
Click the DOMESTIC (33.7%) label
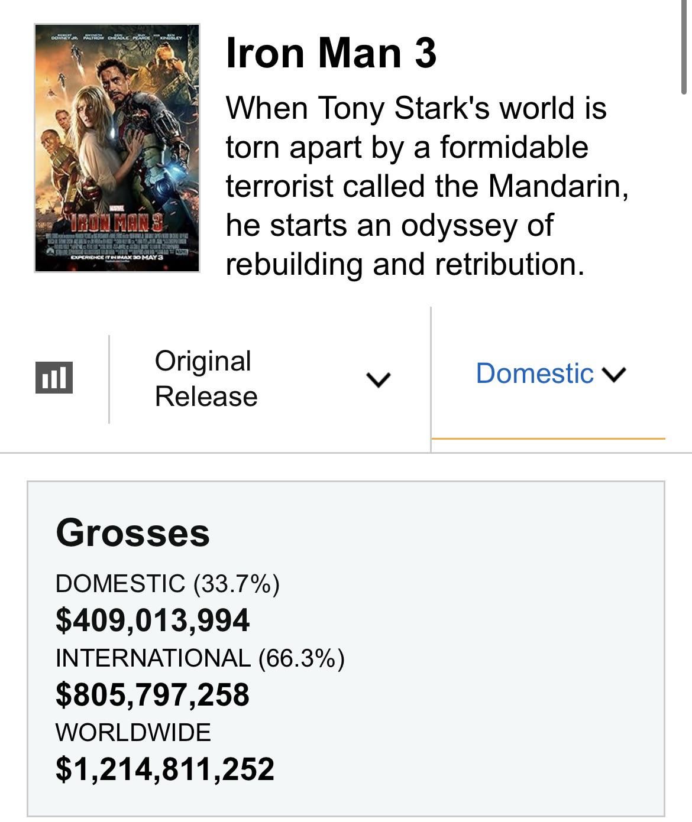coord(167,584)
